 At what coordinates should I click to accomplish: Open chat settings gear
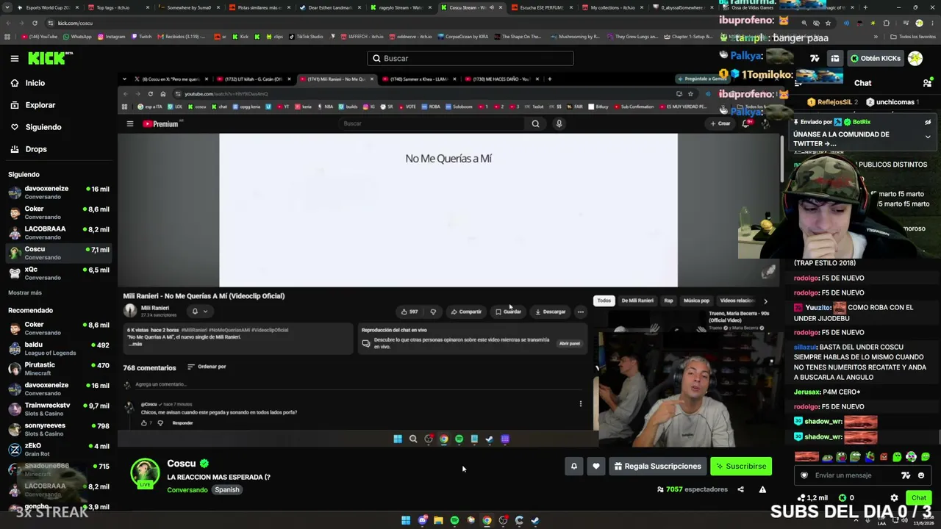pyautogui.click(x=894, y=498)
